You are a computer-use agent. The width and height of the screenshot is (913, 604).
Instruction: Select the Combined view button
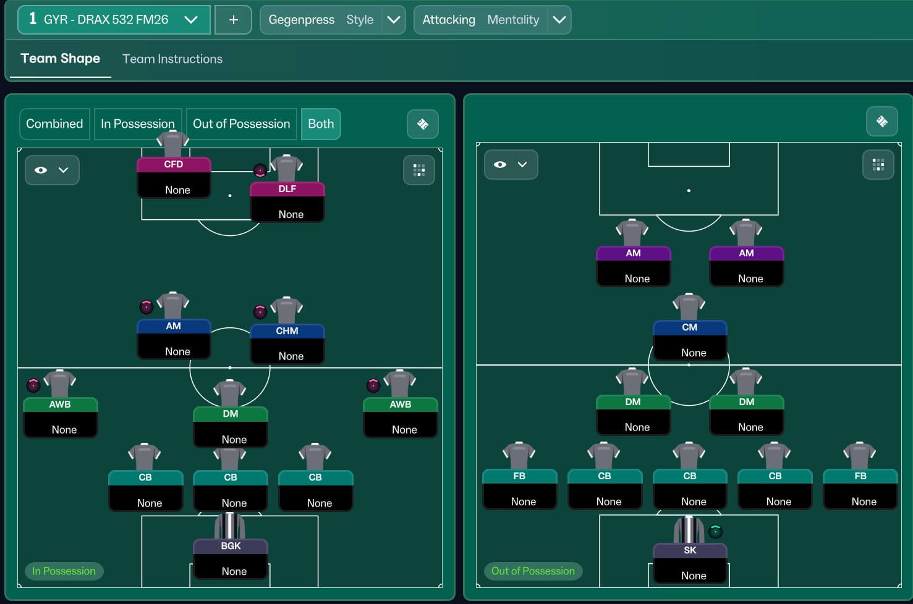coord(54,124)
